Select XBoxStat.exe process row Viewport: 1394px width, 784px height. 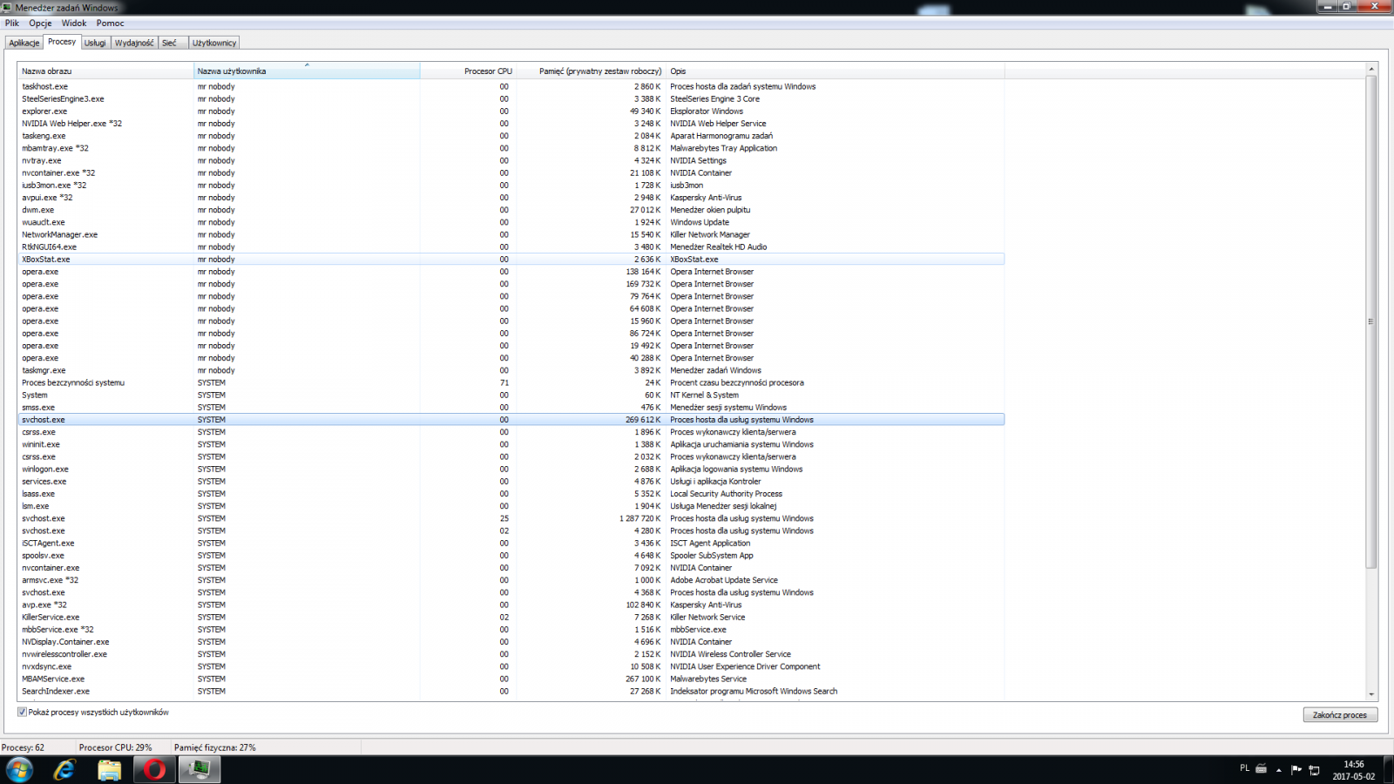511,260
